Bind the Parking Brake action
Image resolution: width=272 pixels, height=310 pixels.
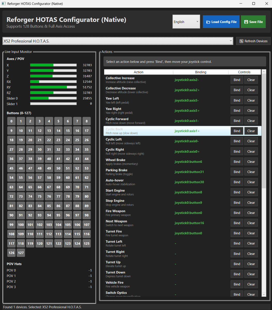(237, 172)
